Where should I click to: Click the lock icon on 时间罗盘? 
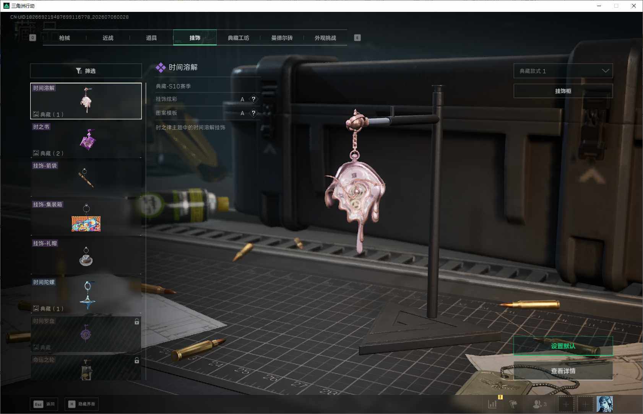coord(136,322)
